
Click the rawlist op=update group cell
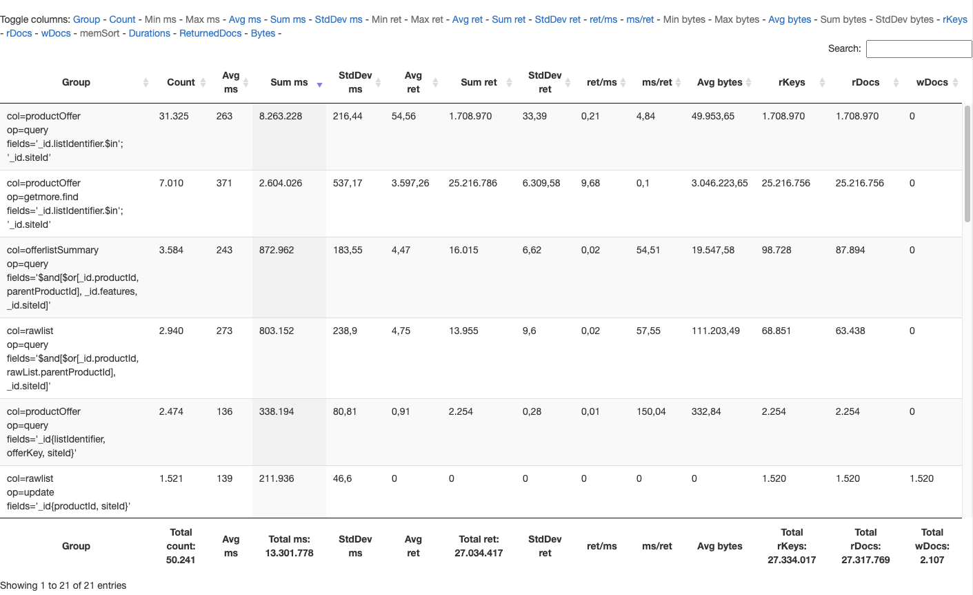tap(76, 492)
